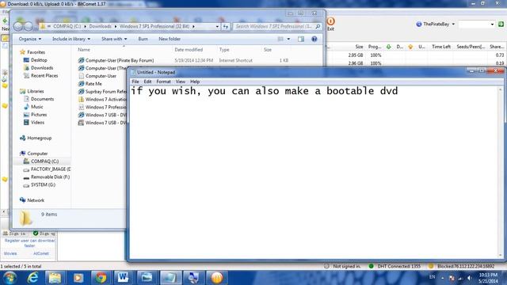Screen dimensions: 507x285
Task: Open Windows Media Player taskbar icon
Action: (x=78, y=278)
